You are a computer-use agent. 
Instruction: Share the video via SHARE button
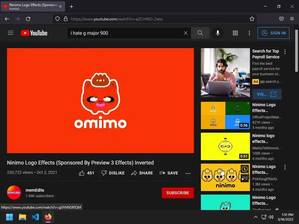tap(142, 173)
